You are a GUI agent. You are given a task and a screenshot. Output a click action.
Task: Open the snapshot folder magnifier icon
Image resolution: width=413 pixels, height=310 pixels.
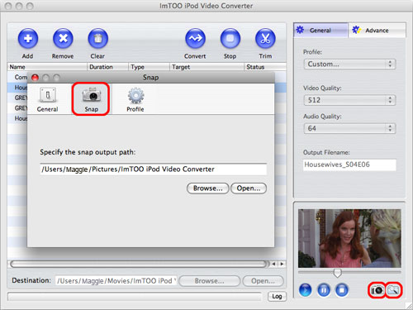tap(393, 290)
